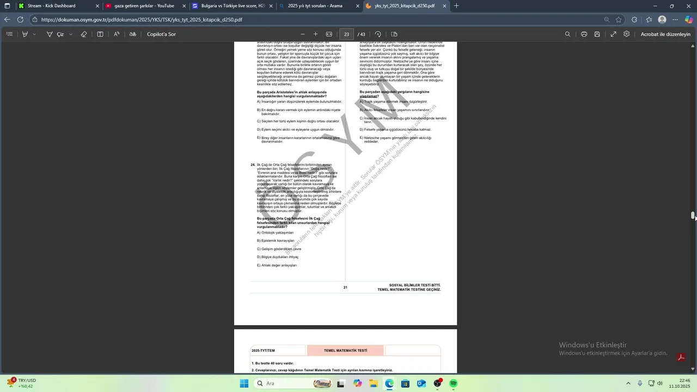The width and height of the screenshot is (697, 392).
Task: Toggle fit to width view
Action: pyautogui.click(x=329, y=34)
